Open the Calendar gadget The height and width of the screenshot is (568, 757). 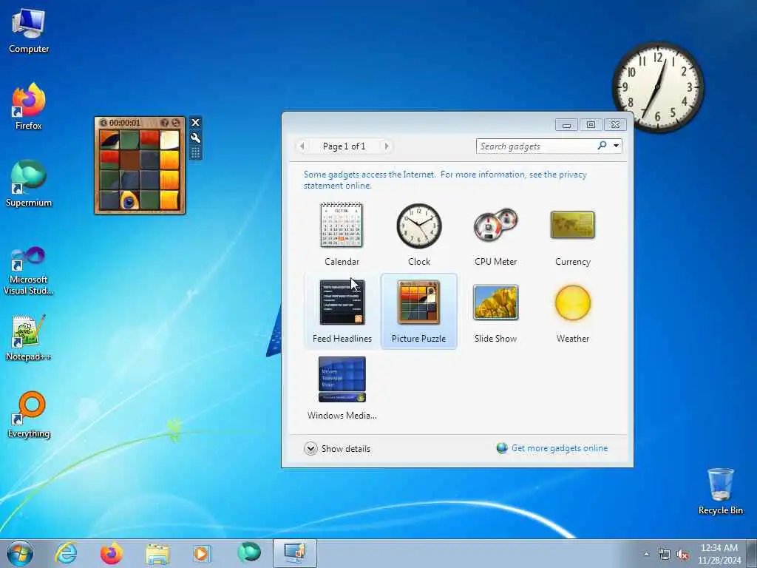coord(342,234)
